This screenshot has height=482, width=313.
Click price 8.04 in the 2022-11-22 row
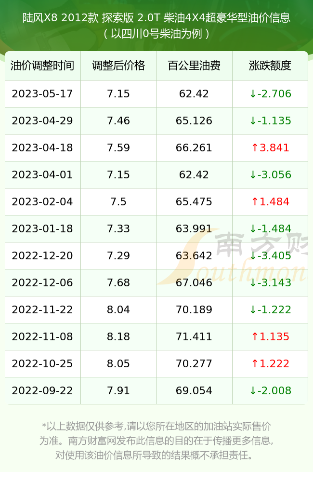118,310
